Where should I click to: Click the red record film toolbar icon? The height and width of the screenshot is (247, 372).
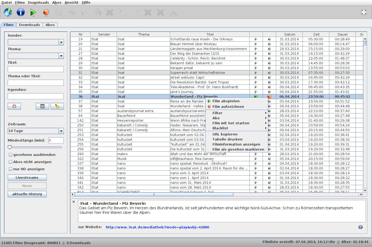[x=46, y=12]
